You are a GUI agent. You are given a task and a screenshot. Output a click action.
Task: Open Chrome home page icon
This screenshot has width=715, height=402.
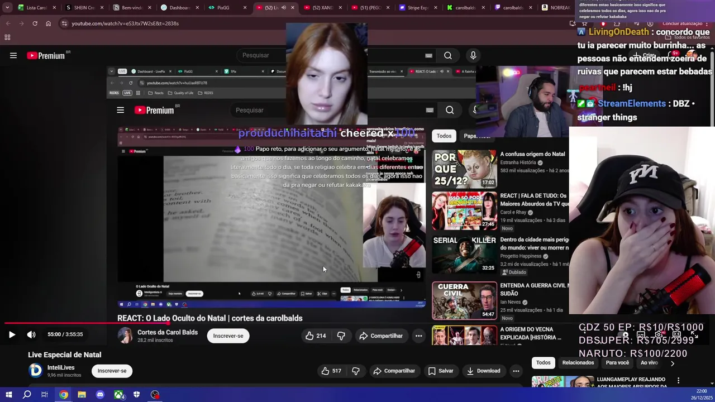point(48,23)
